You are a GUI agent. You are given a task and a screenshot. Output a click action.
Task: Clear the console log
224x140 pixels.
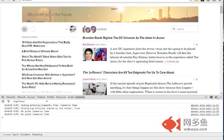[x=3, y=101]
